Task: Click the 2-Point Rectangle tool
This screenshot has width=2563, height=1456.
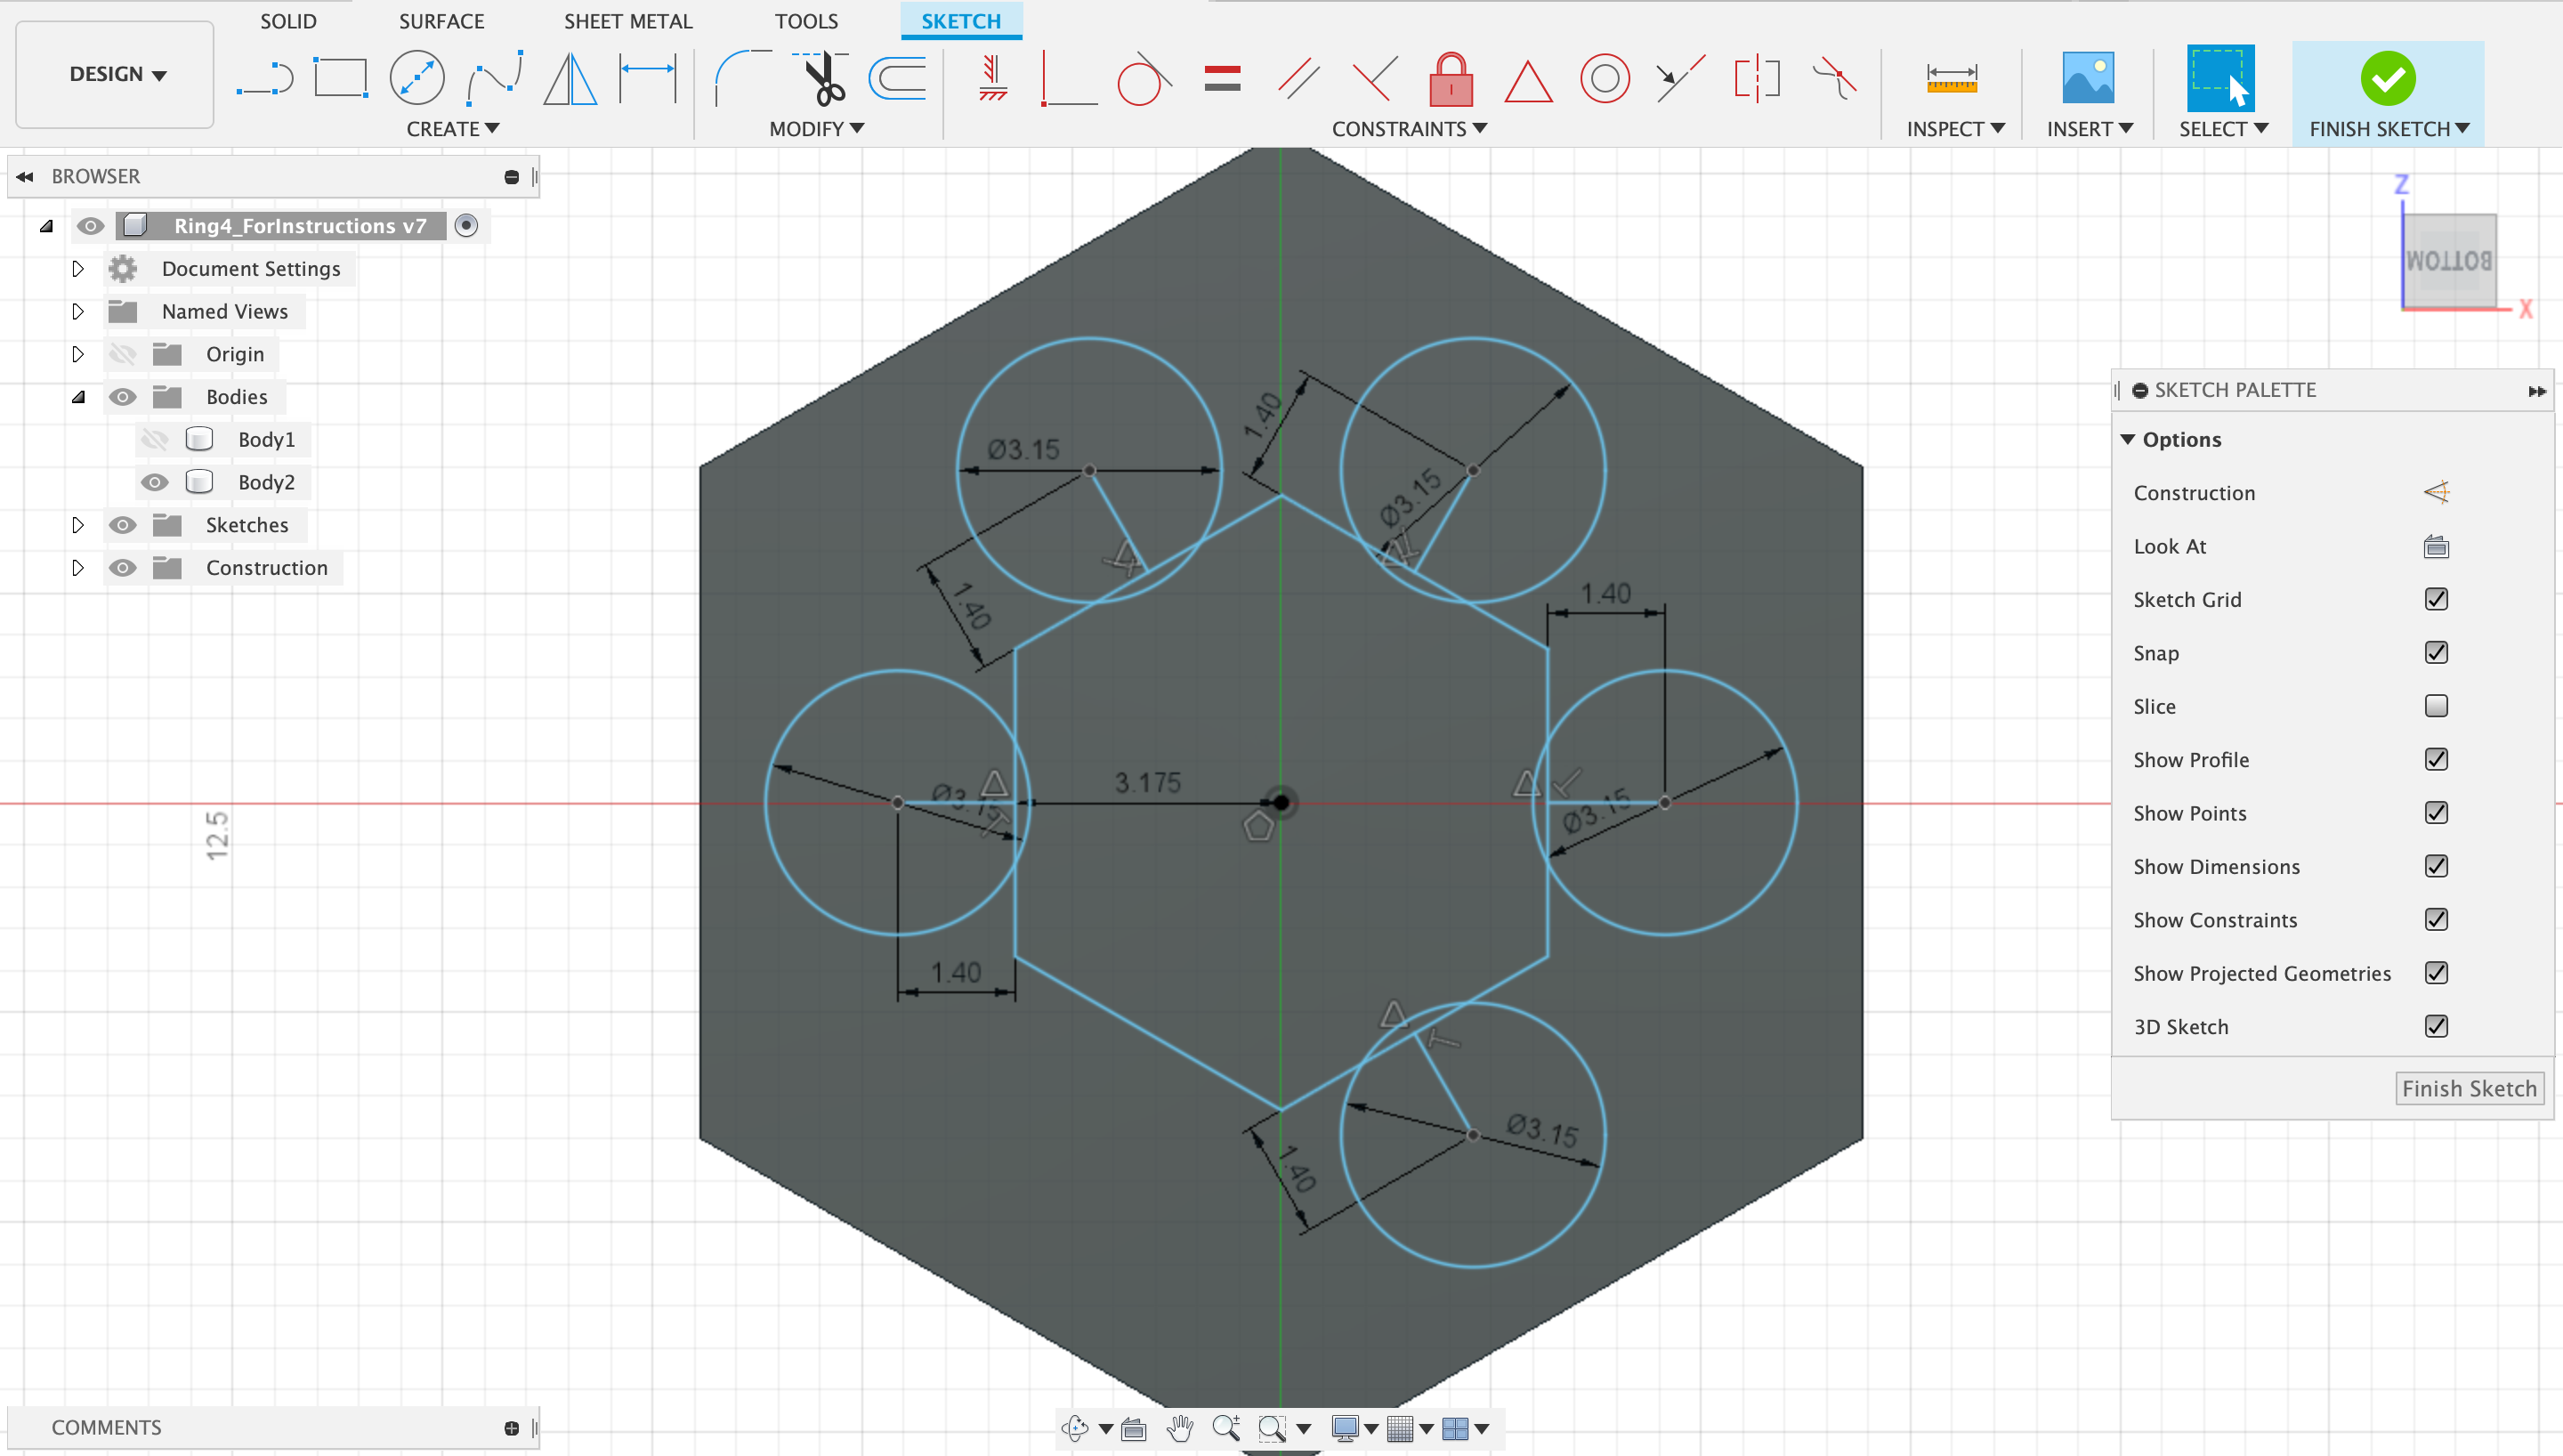Action: (340, 79)
